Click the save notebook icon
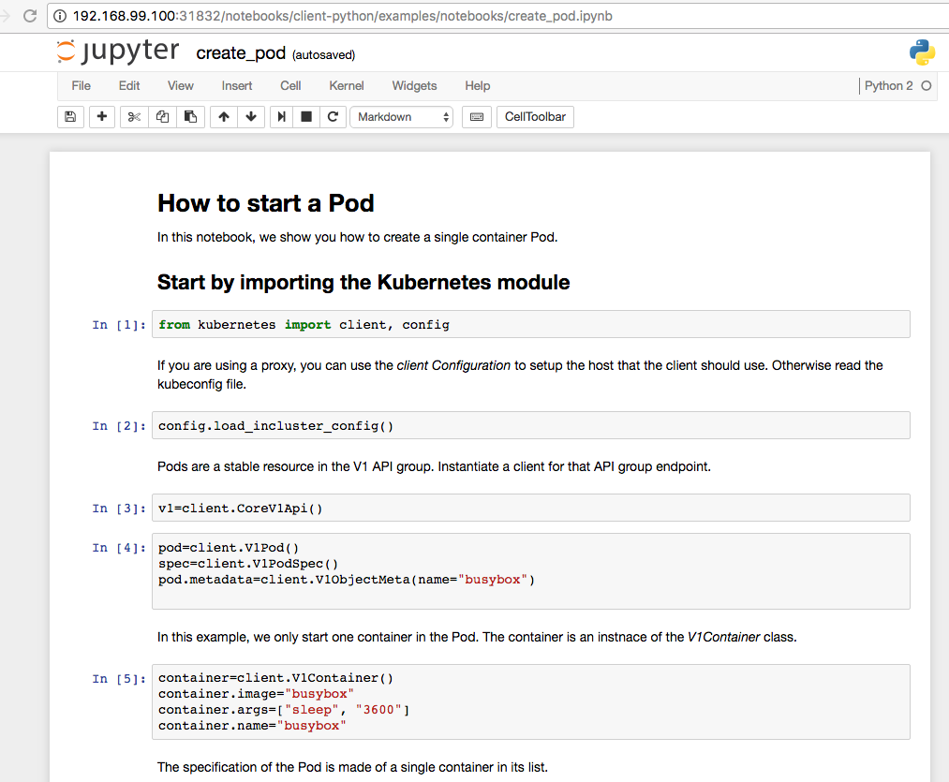 tap(69, 117)
